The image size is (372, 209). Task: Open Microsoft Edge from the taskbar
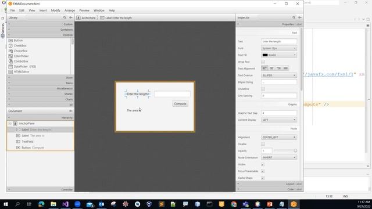coord(41,204)
